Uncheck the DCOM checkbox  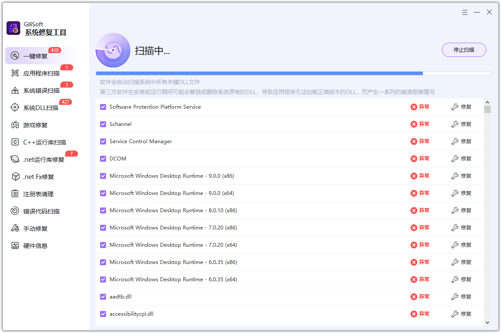tap(103, 158)
